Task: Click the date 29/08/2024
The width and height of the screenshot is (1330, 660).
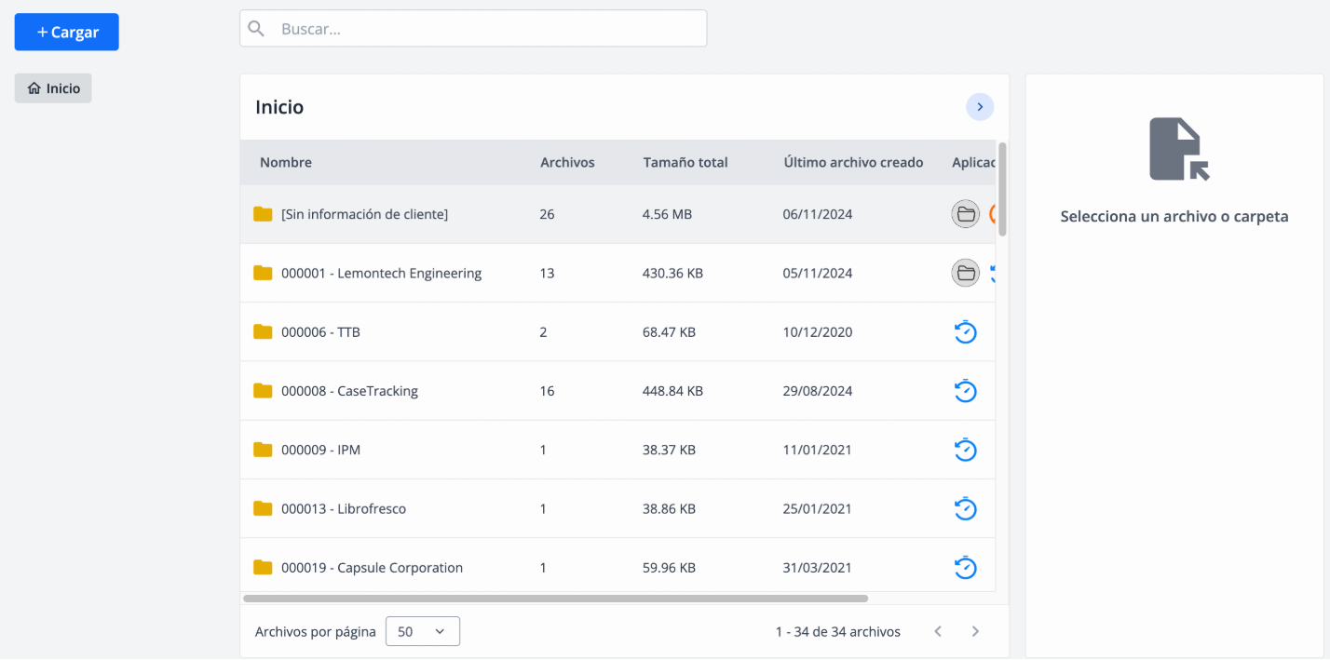Action: 818,391
